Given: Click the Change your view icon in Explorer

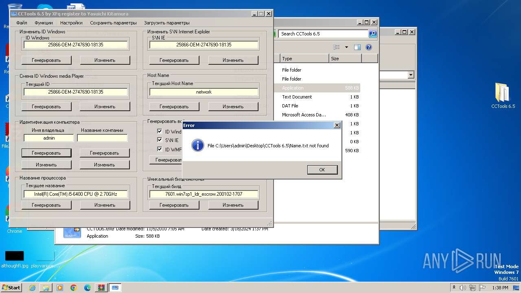Looking at the screenshot, I should pyautogui.click(x=337, y=47).
